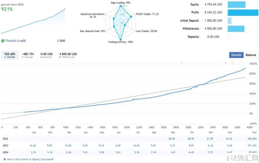Click the second withdrawal marker triangle near 3600
Viewport: 259px width, 163px height.
click(226, 63)
